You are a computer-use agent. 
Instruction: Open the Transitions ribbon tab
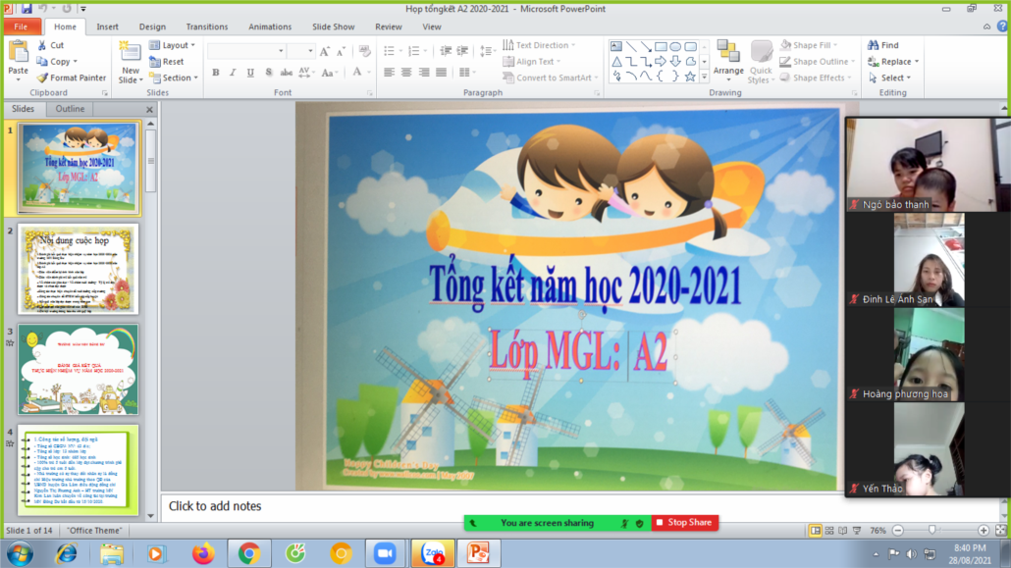pyautogui.click(x=206, y=27)
